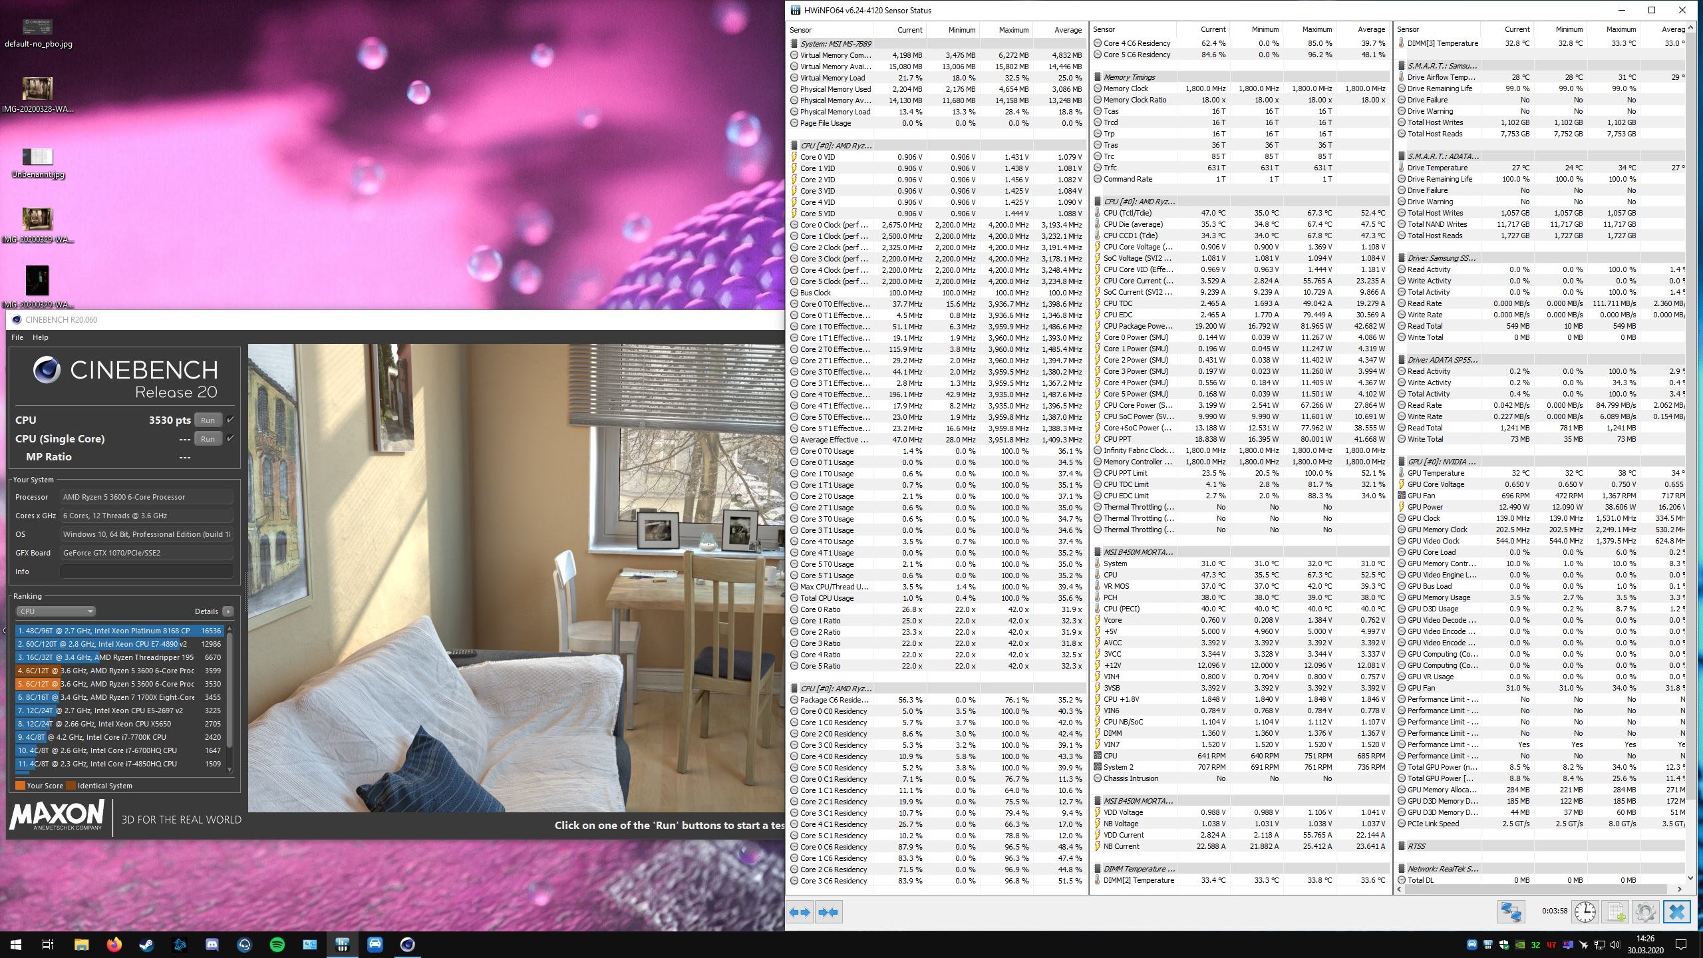Expand HWiNFO sensor columns with arrows-apart button

[800, 911]
